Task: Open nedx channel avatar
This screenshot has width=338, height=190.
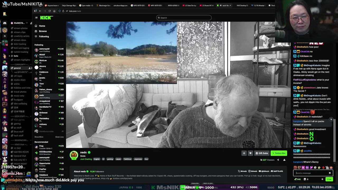Action: click(74, 155)
